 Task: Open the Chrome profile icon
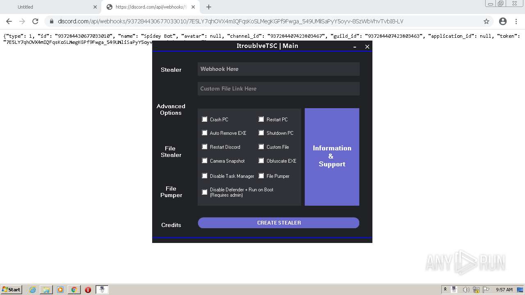502,21
